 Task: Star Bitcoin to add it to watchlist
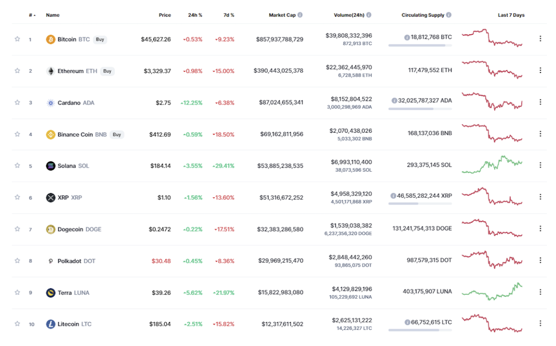[x=17, y=39]
